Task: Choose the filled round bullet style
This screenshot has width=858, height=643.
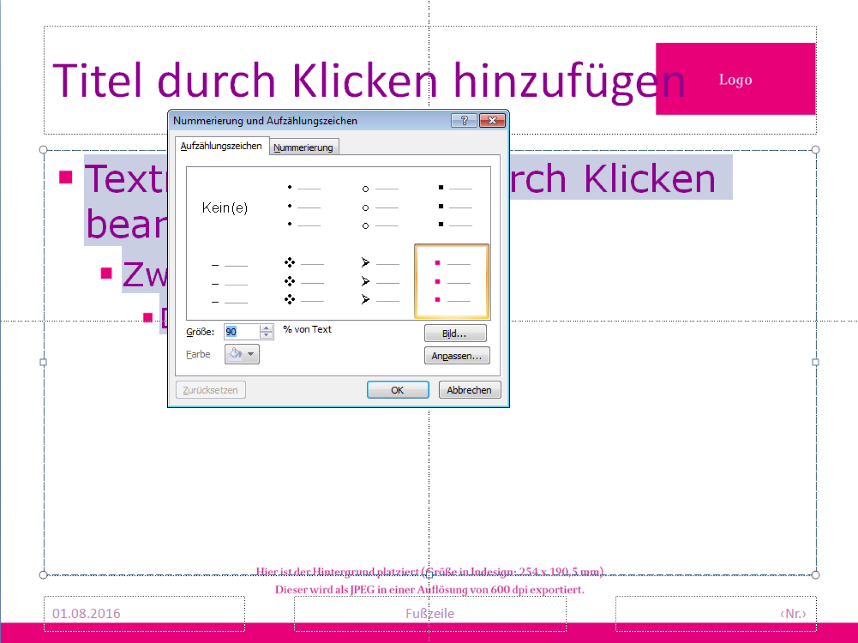Action: 304,206
